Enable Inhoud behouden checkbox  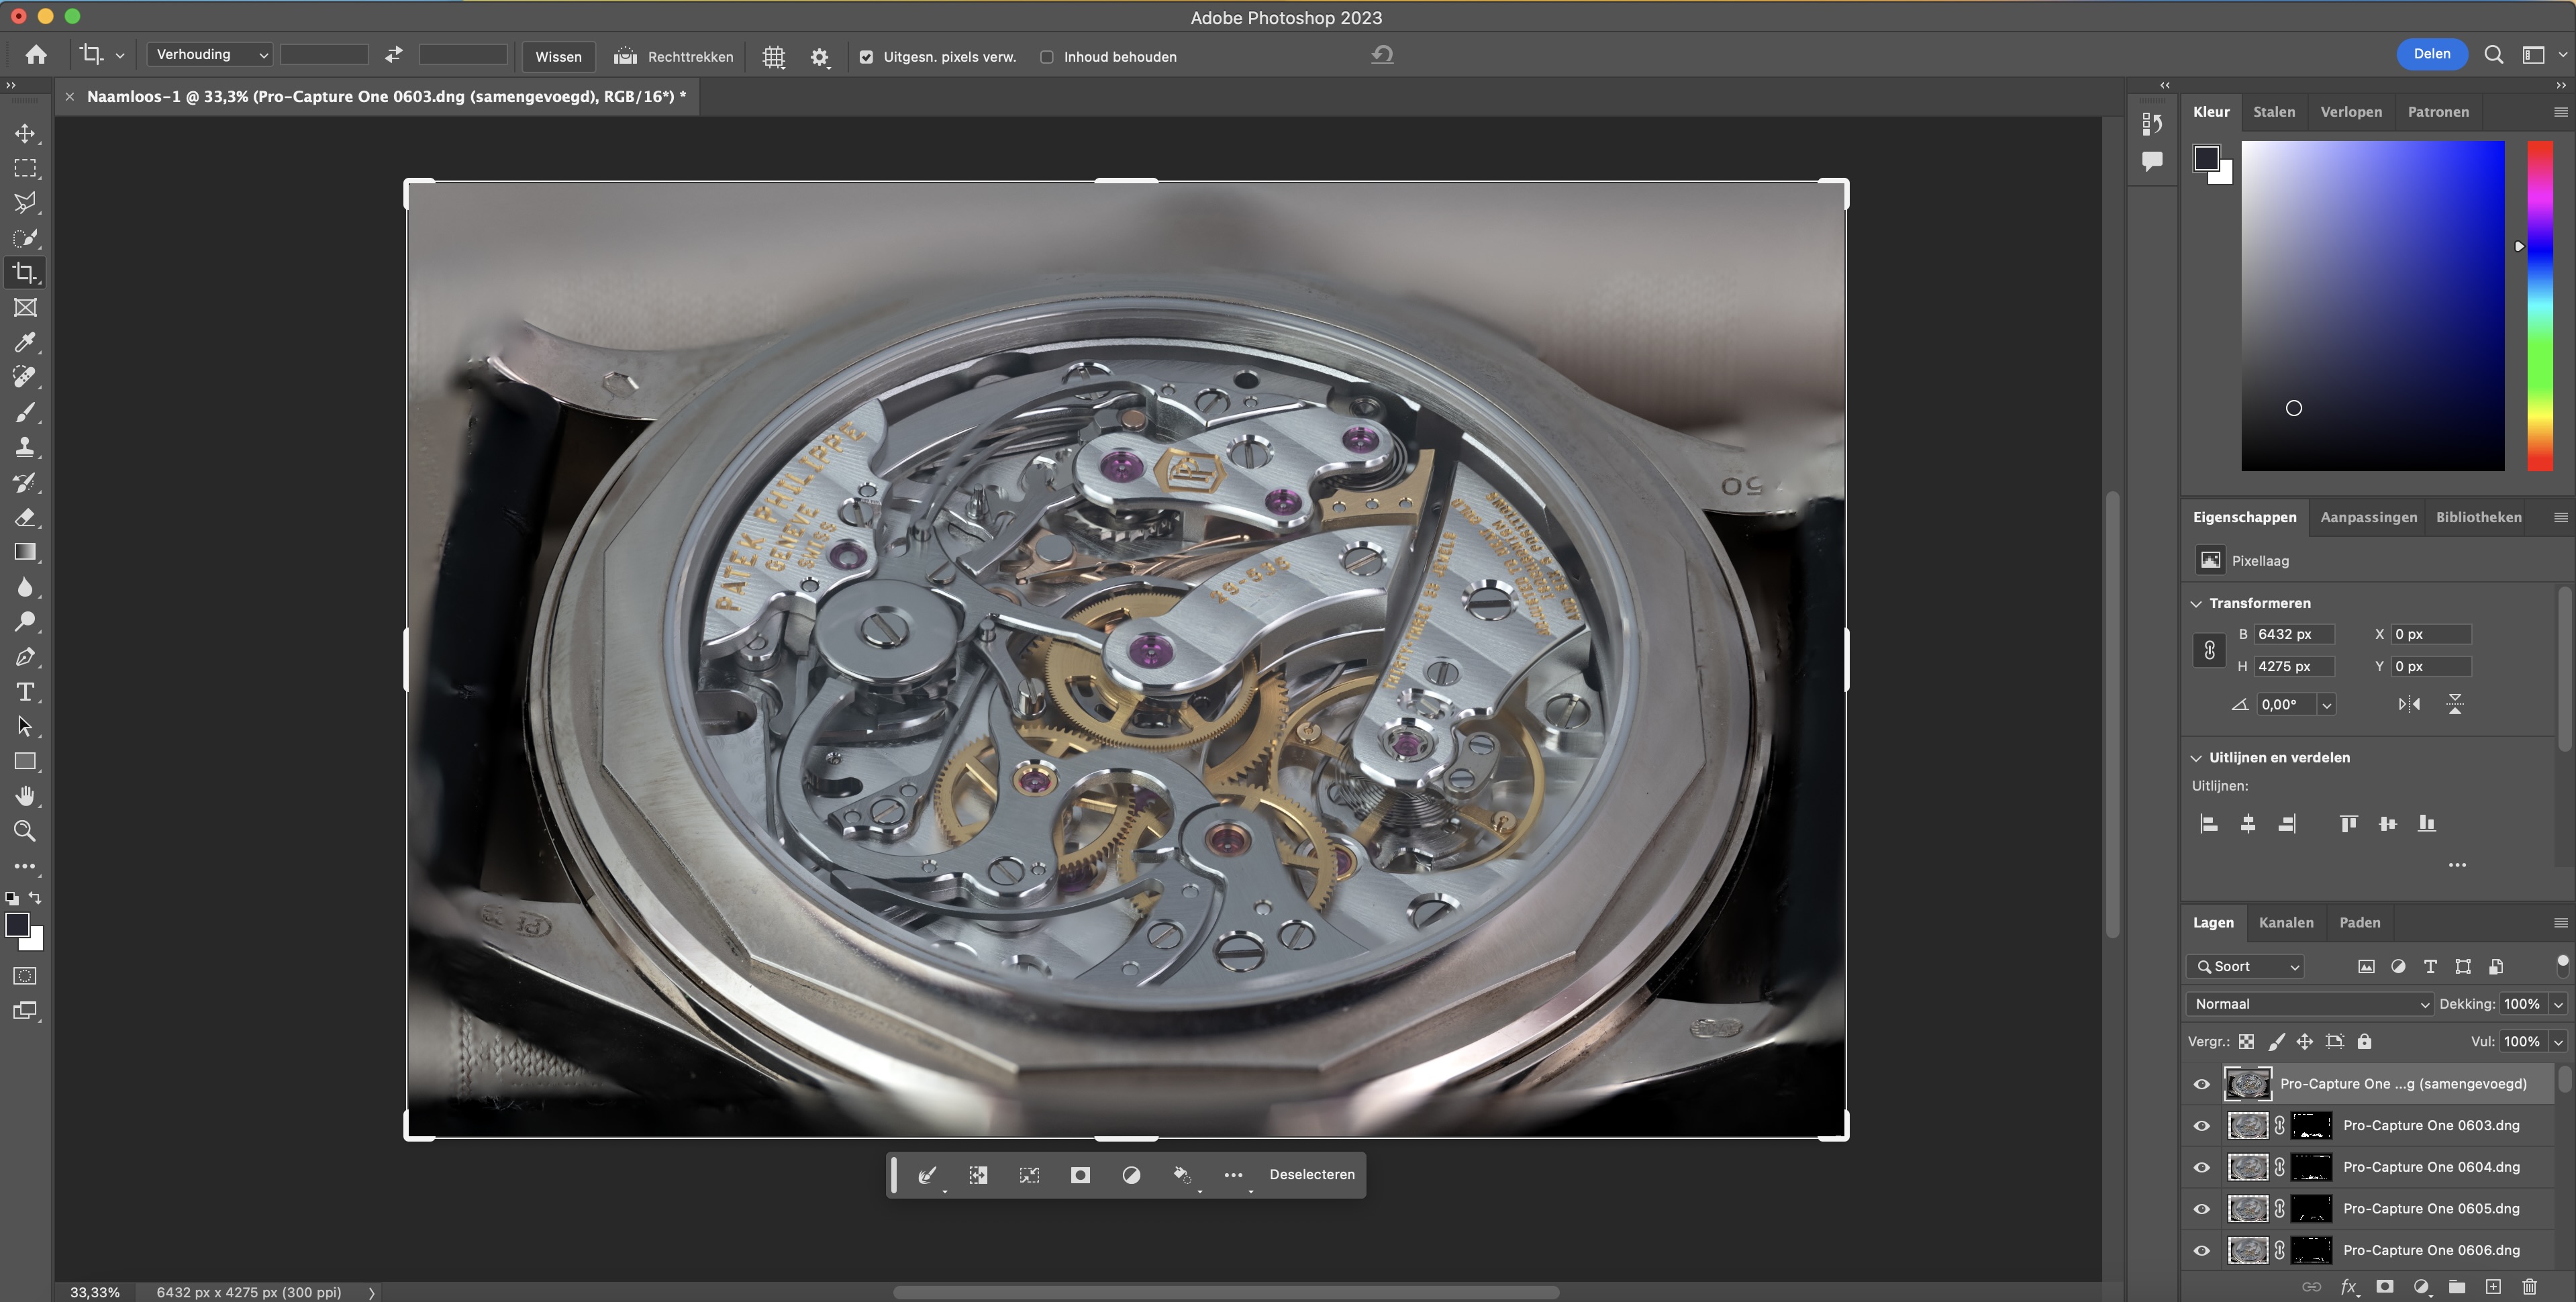[x=1046, y=57]
